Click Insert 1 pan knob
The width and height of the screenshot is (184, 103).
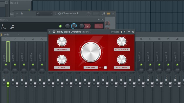click(6, 71)
